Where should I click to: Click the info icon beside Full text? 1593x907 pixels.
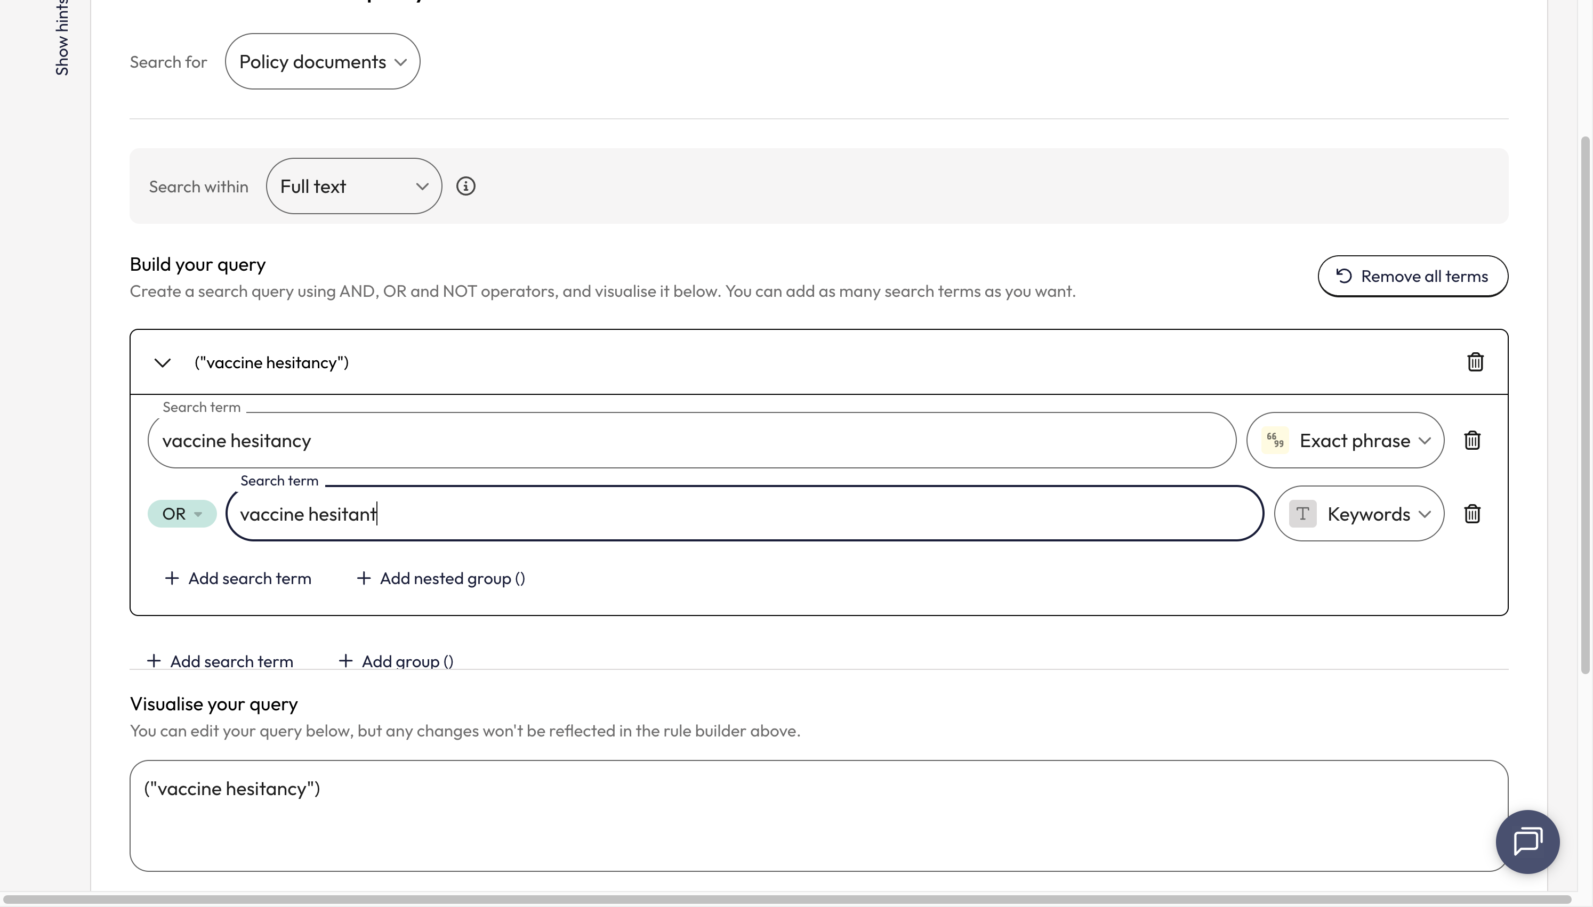(x=466, y=187)
